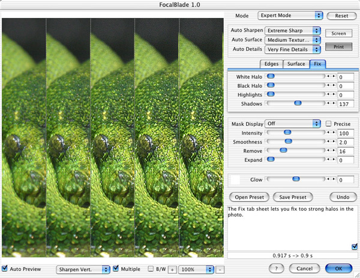360x278 pixels.
Task: Enable the Precise checkbox
Action: [328, 123]
